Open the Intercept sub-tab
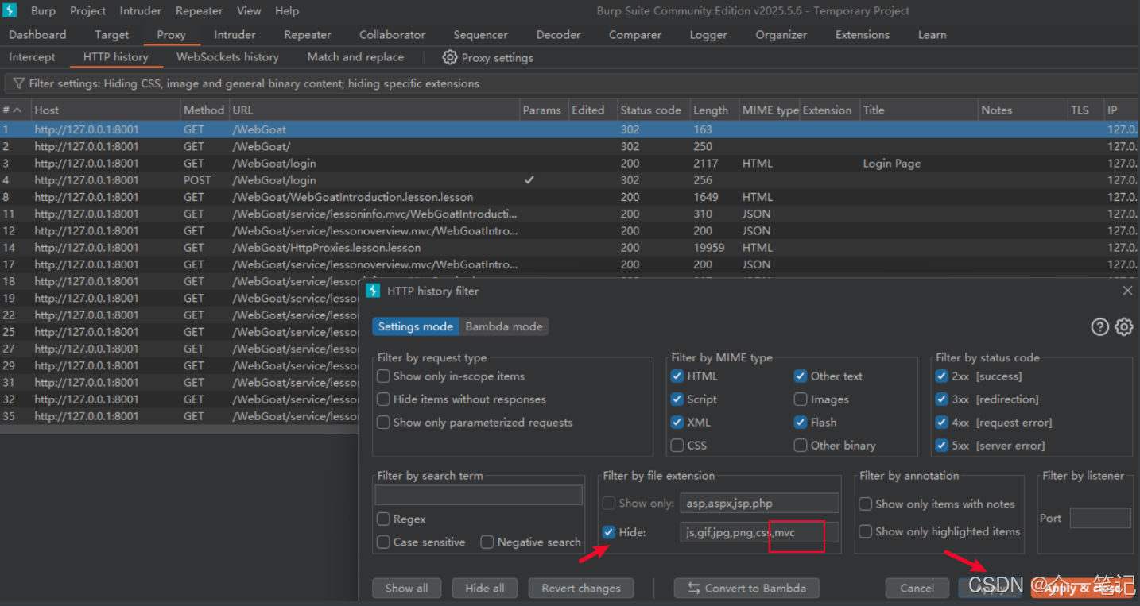The image size is (1140, 606). (32, 57)
